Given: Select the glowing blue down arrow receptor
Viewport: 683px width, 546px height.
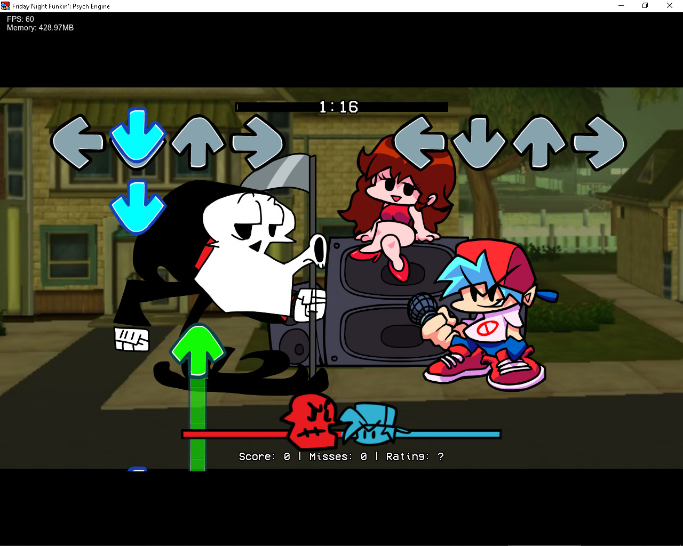Looking at the screenshot, I should pyautogui.click(x=137, y=140).
